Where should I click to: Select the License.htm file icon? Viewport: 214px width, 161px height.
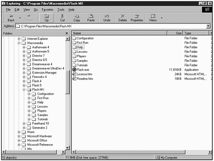[74, 74]
